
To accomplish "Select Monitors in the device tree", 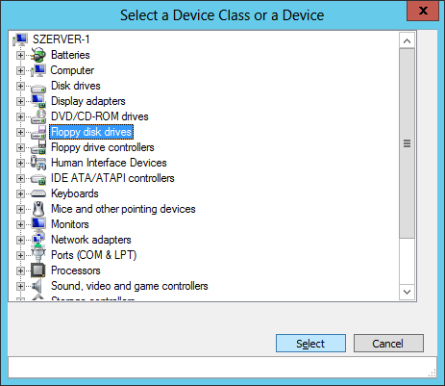I will coord(70,224).
